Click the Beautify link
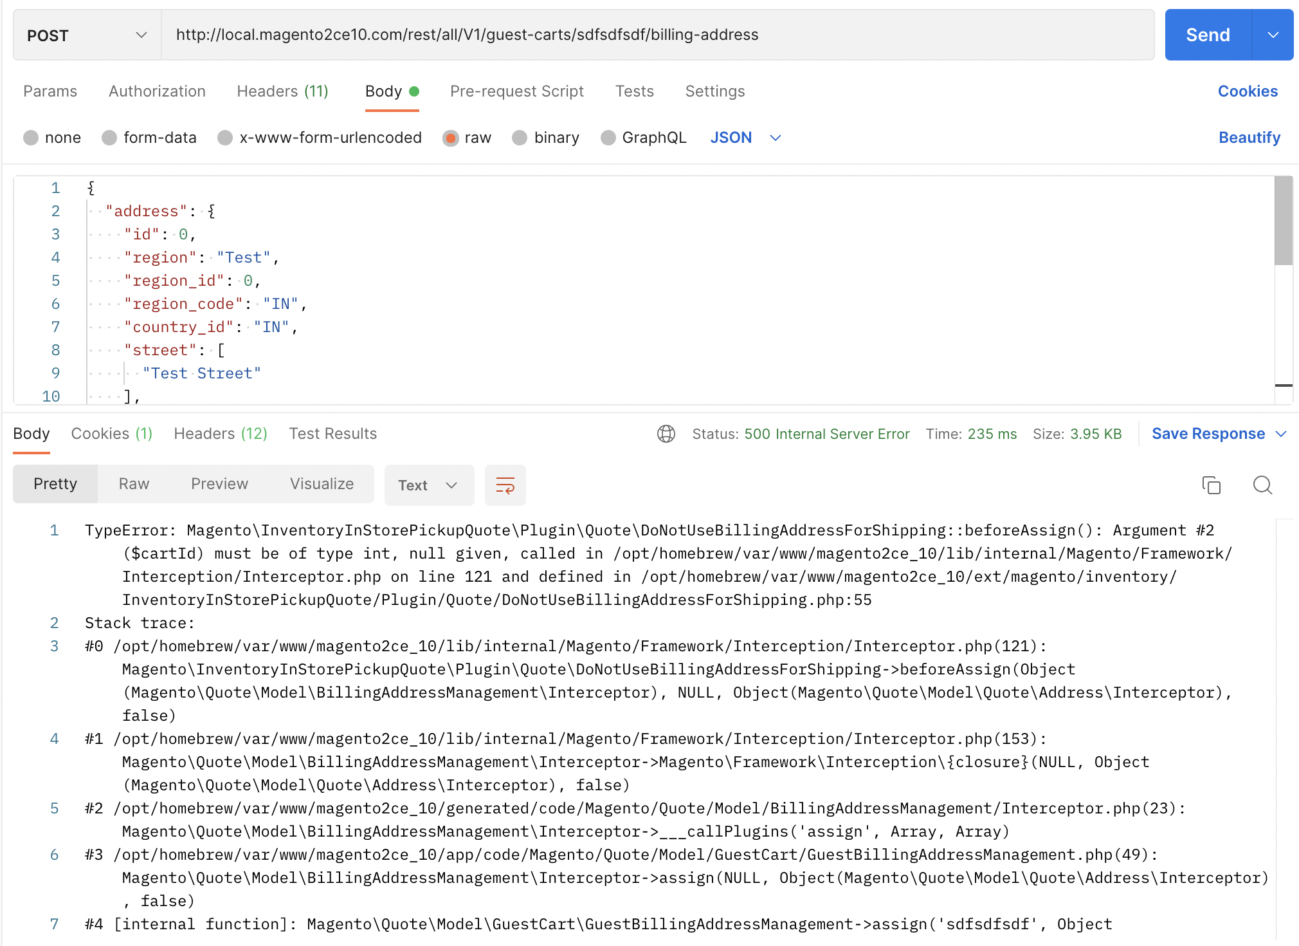Viewport: 1299px width, 946px height. [1249, 138]
